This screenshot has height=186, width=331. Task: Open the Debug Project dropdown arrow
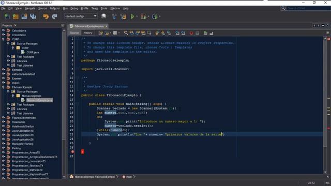click(x=148, y=17)
